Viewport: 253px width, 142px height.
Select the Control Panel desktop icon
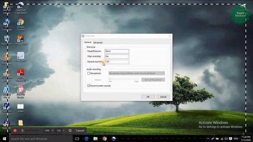(x=7, y=93)
